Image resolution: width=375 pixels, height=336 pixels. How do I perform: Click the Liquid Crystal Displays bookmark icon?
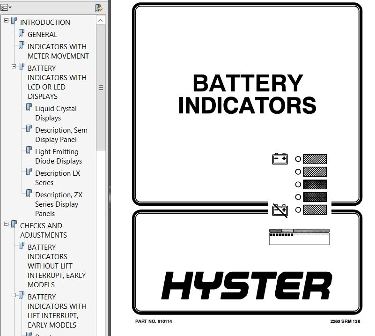point(29,107)
